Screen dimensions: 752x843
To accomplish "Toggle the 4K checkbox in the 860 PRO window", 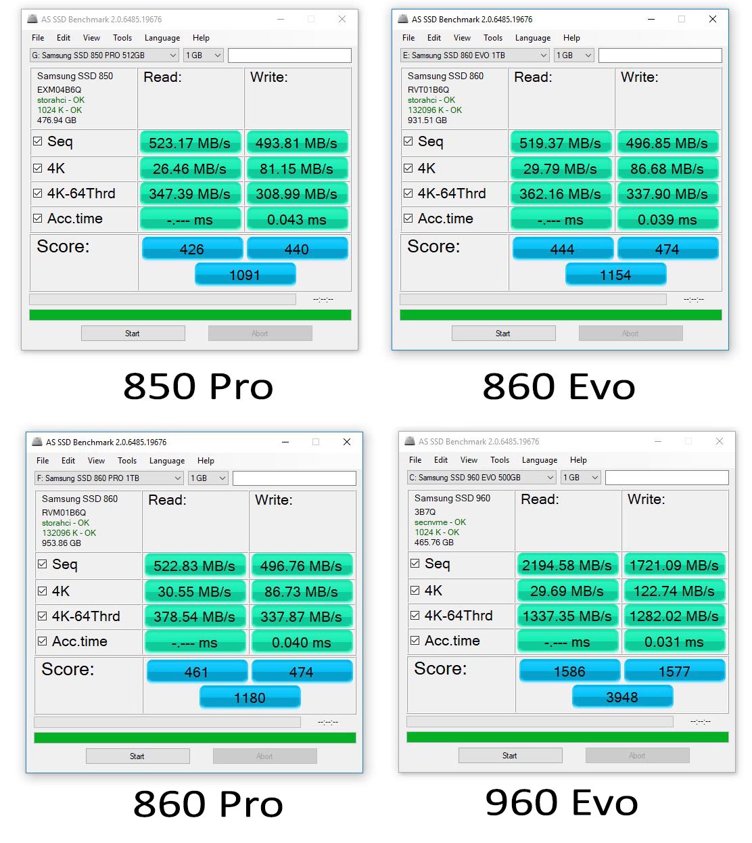I will coord(43,591).
